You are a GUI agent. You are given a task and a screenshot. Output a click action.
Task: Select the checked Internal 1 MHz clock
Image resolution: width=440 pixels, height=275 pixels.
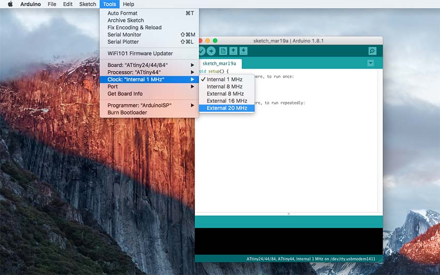[x=227, y=79]
